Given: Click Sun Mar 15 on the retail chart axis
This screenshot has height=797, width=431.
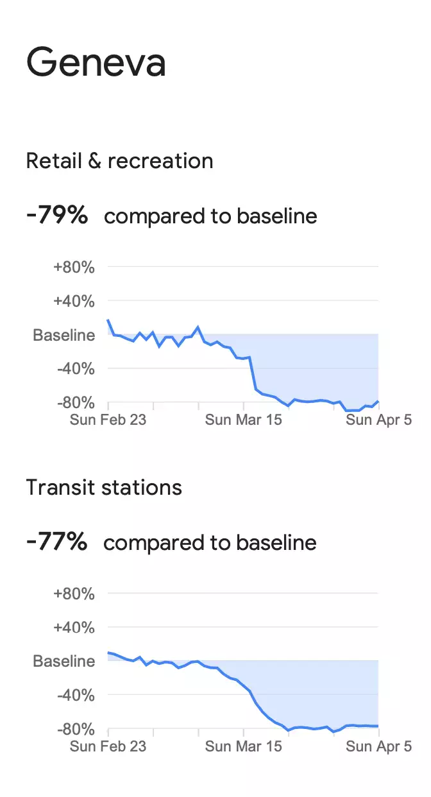Looking at the screenshot, I should (244, 420).
